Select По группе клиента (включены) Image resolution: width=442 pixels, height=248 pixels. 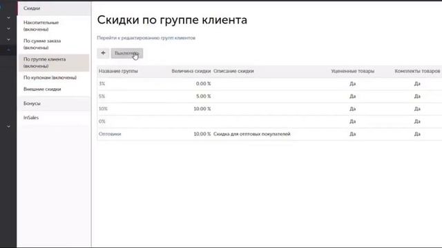coord(54,63)
